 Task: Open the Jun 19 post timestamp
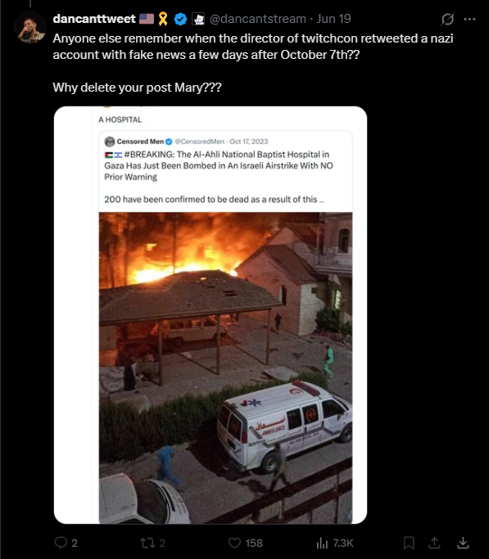(x=333, y=19)
